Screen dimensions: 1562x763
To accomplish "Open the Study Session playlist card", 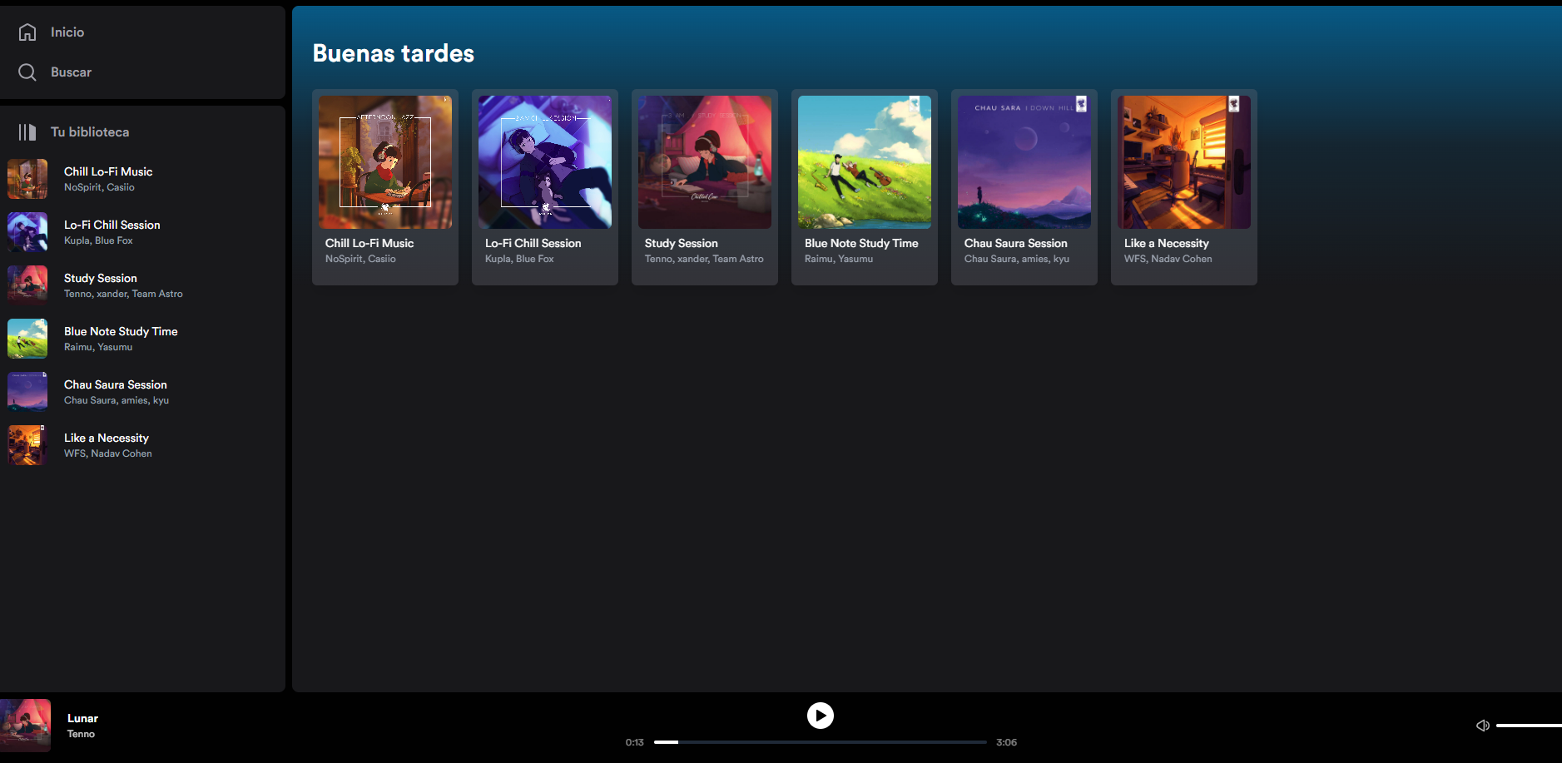I will [705, 187].
